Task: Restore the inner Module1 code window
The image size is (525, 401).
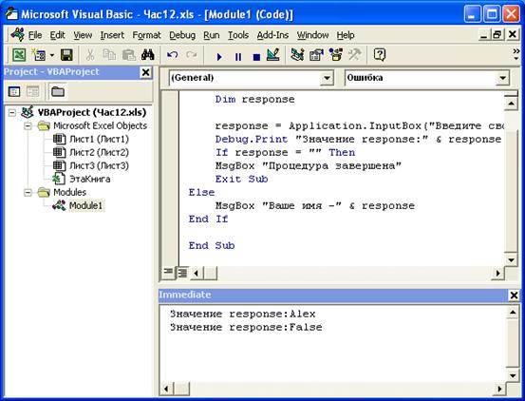Action: [x=497, y=34]
